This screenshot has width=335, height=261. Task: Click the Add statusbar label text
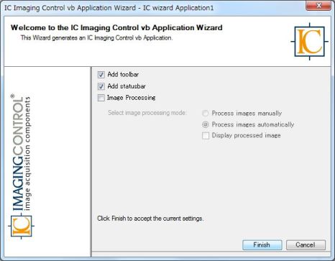coord(127,86)
